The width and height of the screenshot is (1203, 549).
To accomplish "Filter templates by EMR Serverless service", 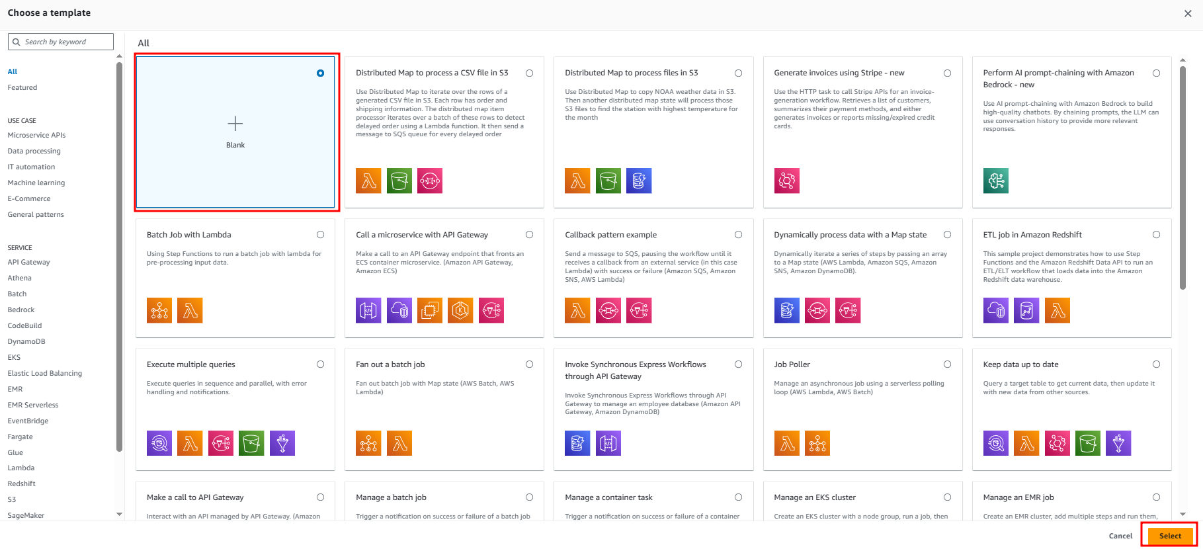I will tap(33, 405).
